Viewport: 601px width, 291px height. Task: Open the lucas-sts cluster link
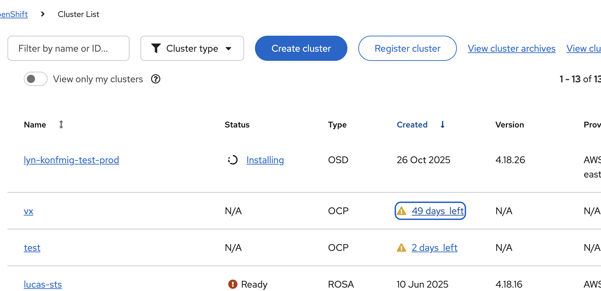[43, 284]
